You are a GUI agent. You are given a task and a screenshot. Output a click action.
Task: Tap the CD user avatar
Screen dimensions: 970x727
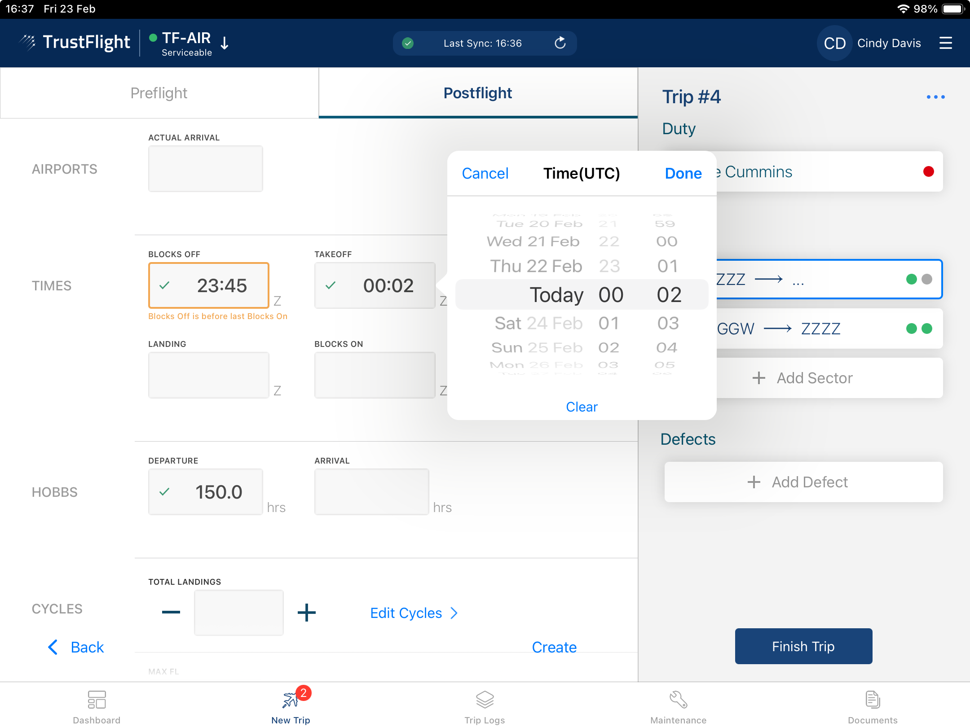[834, 43]
